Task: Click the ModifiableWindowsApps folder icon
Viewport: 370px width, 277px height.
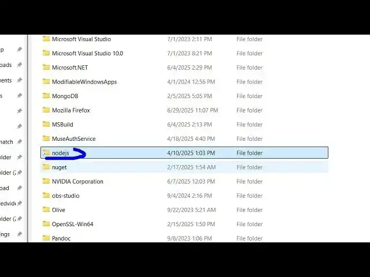Action: (x=46, y=81)
